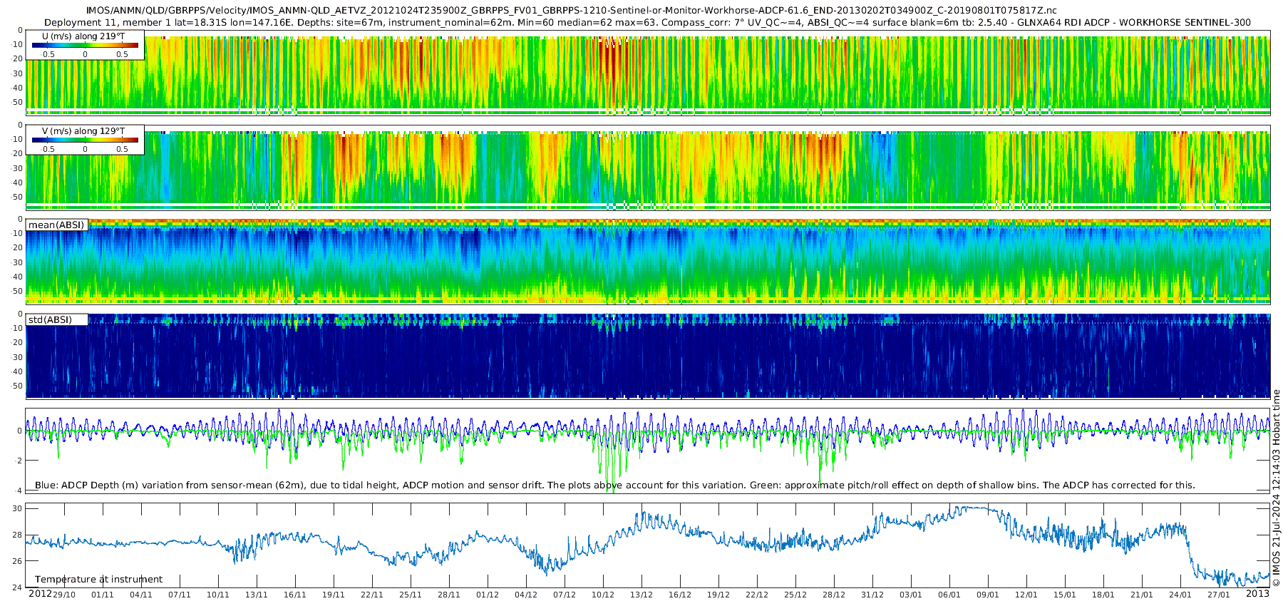The width and height of the screenshot is (1283, 606).
Task: Click the U velocity colorbar in the top panel
Action: (x=85, y=45)
